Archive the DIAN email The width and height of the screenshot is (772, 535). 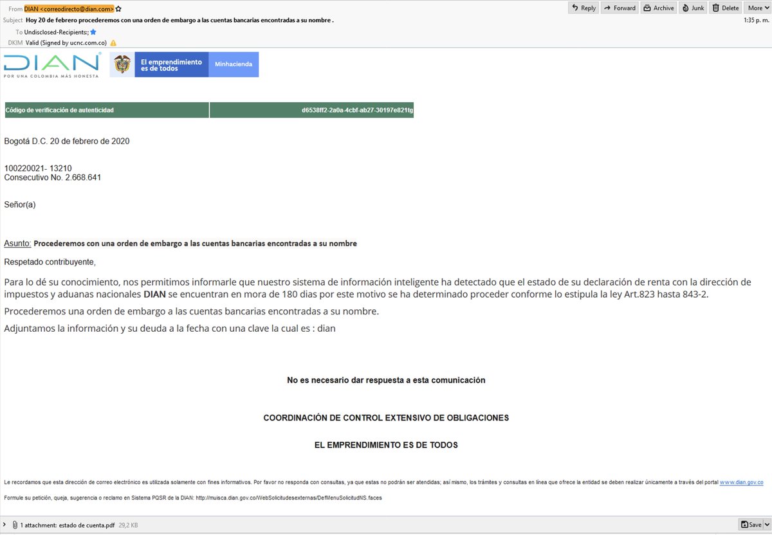click(658, 8)
